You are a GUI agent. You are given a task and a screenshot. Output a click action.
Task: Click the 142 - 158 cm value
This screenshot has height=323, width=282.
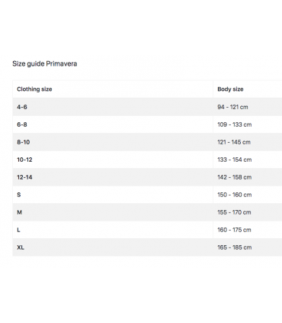pyautogui.click(x=235, y=177)
